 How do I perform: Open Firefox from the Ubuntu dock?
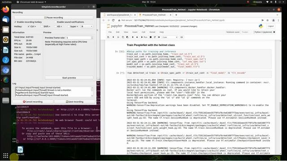5,9
